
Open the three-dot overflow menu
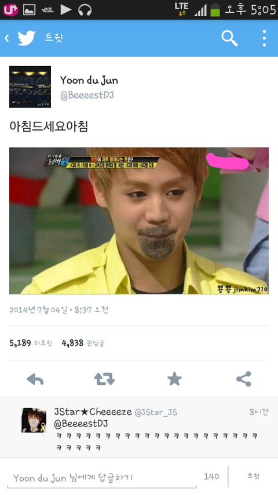264,38
